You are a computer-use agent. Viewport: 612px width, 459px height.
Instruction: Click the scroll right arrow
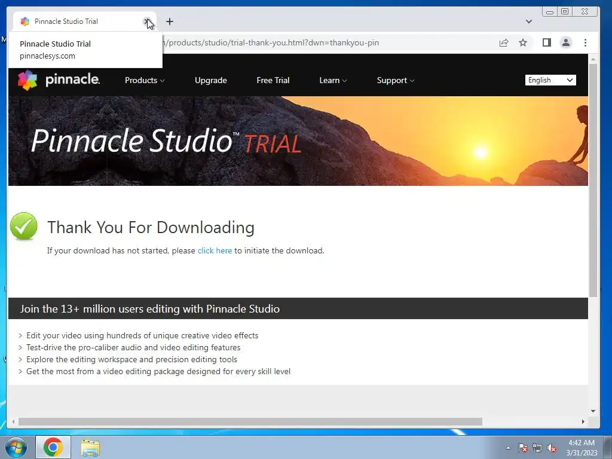pos(583,421)
